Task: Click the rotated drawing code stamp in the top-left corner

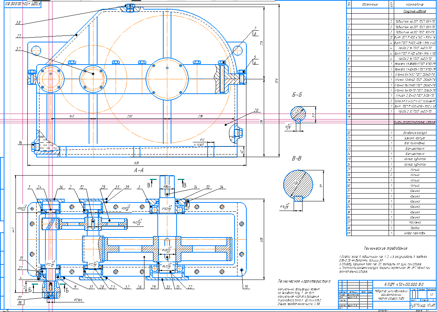Action: (23, 4)
